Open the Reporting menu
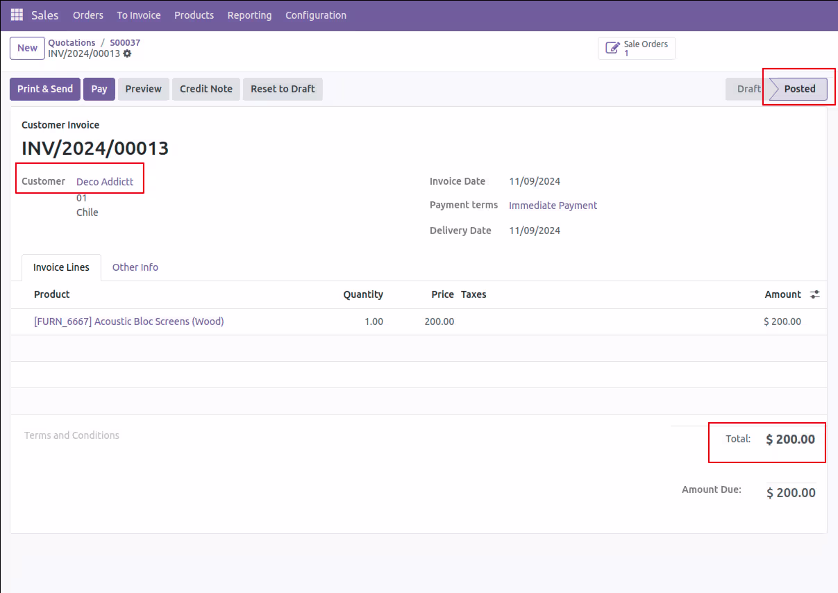The width and height of the screenshot is (838, 593). click(x=249, y=15)
